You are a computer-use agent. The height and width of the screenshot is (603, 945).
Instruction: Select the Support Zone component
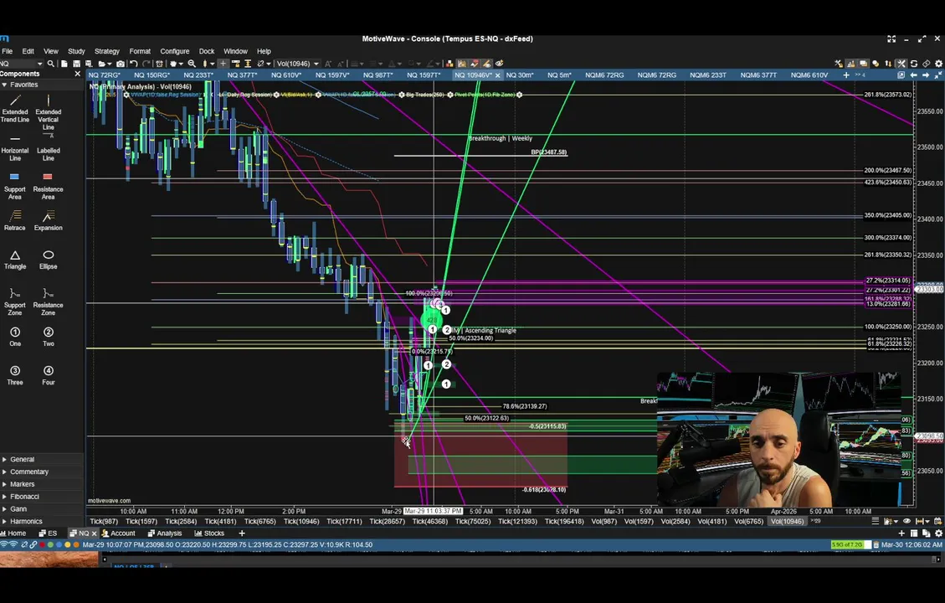(x=15, y=301)
